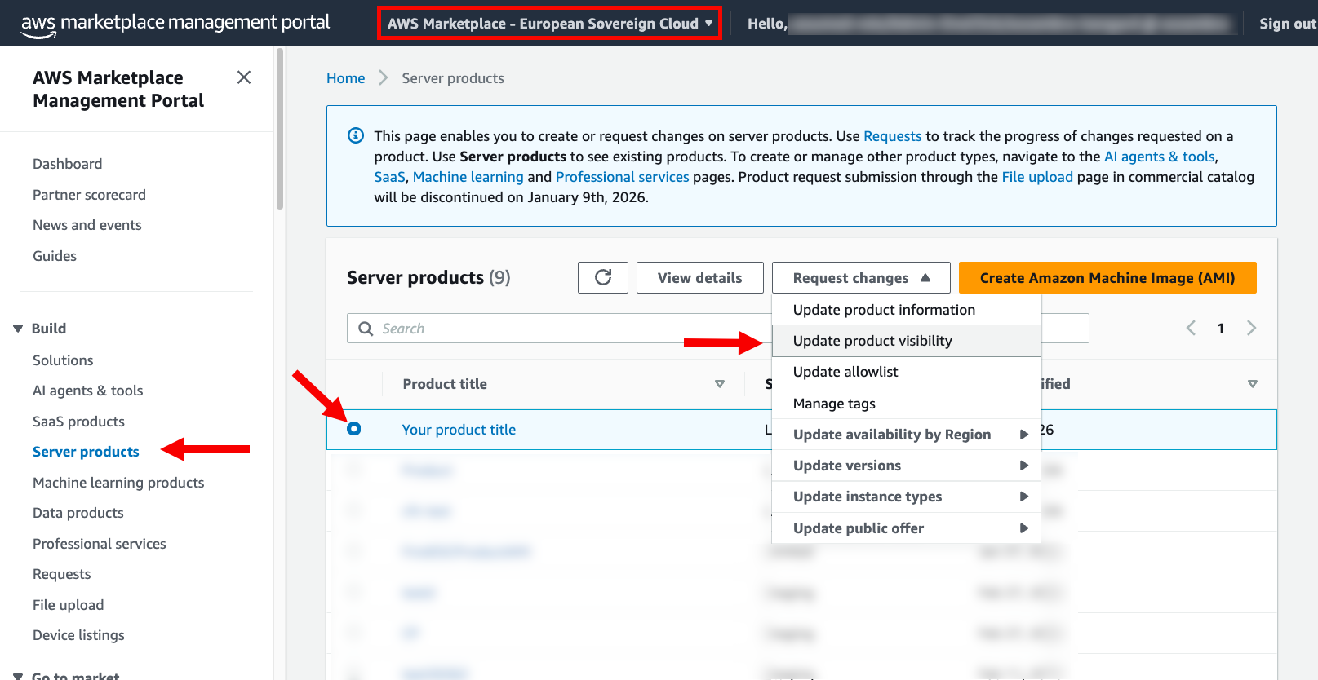
Task: Click page number 1 in pagination
Action: coord(1221,329)
